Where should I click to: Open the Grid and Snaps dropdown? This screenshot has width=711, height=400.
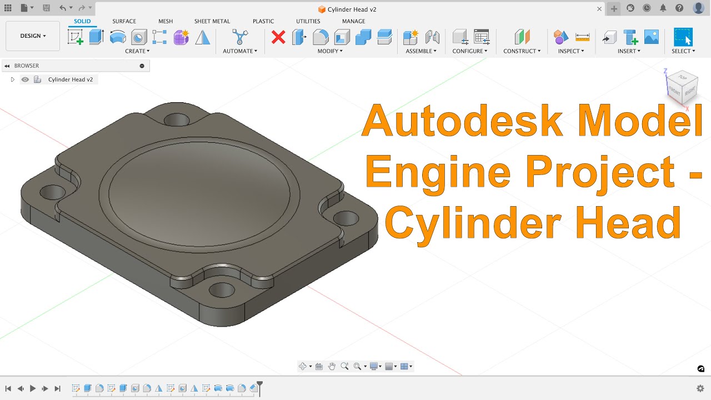(391, 366)
